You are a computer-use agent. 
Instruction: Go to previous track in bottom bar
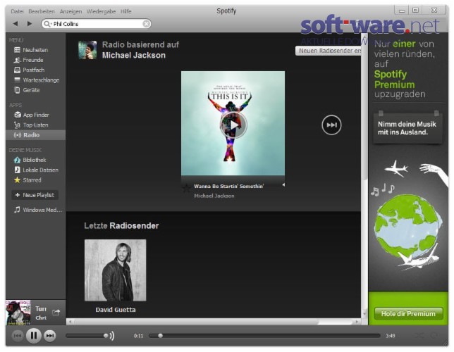tap(18, 336)
